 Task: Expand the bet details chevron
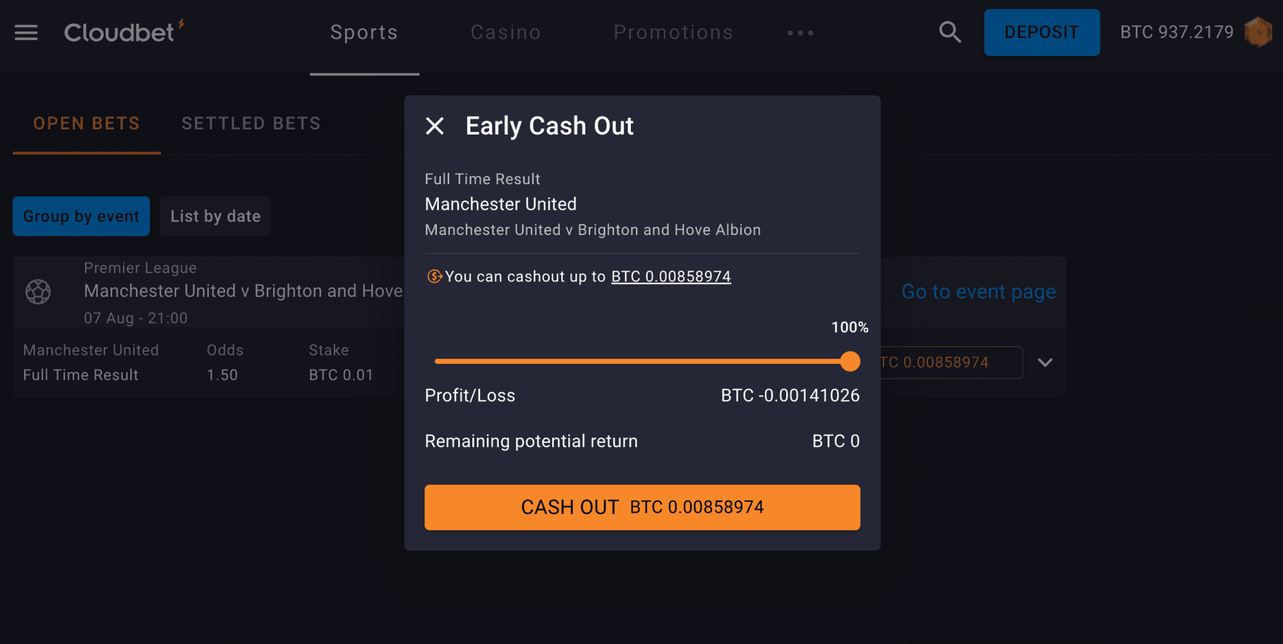point(1045,363)
